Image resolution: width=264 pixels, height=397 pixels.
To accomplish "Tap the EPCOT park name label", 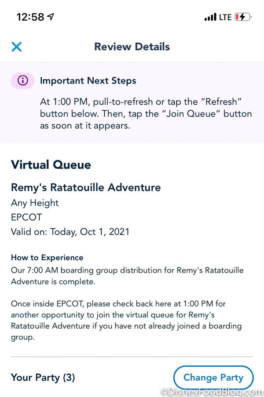I will pos(26,217).
